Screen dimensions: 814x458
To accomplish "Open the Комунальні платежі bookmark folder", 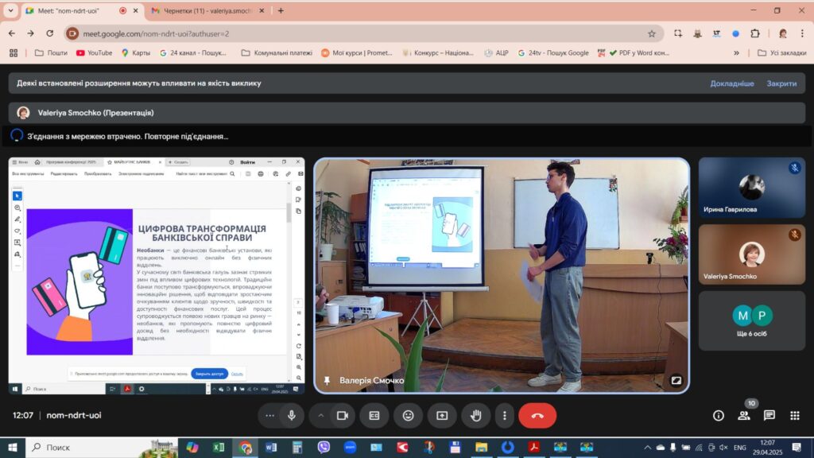I will tap(277, 53).
